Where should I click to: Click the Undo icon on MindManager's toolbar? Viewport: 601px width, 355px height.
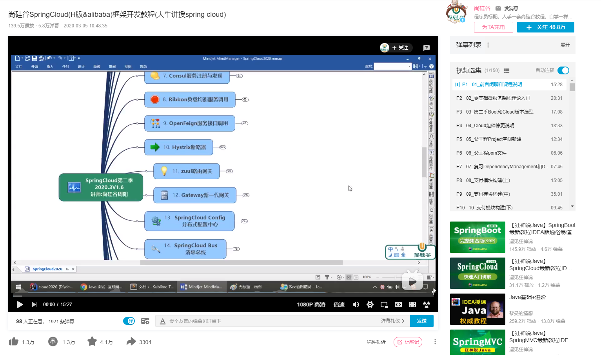(x=49, y=58)
